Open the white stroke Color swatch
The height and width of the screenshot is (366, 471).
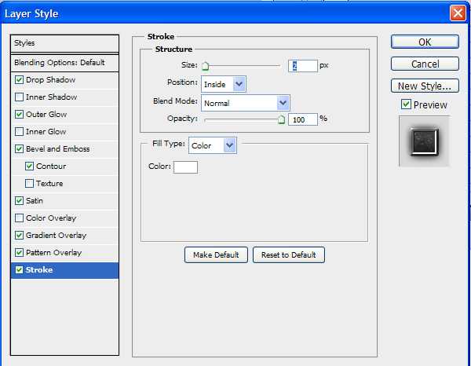tap(185, 167)
